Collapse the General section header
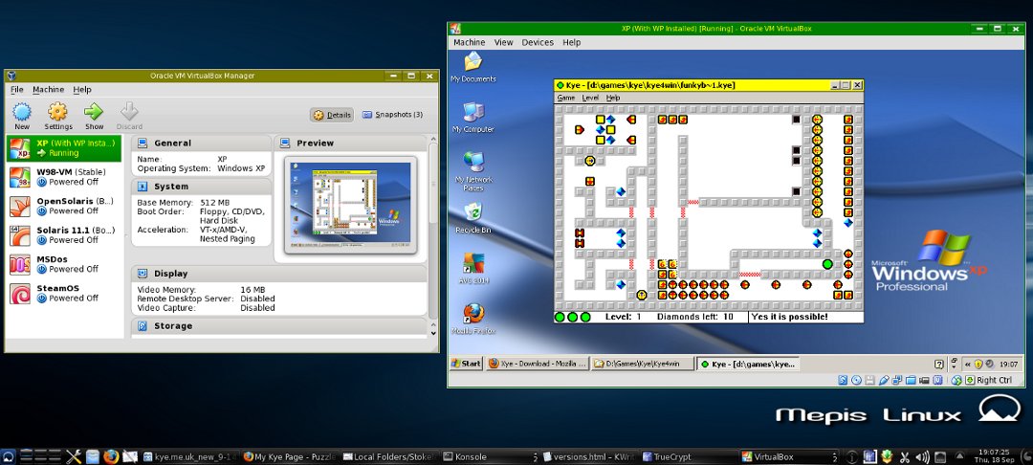1033x465 pixels. 172,143
